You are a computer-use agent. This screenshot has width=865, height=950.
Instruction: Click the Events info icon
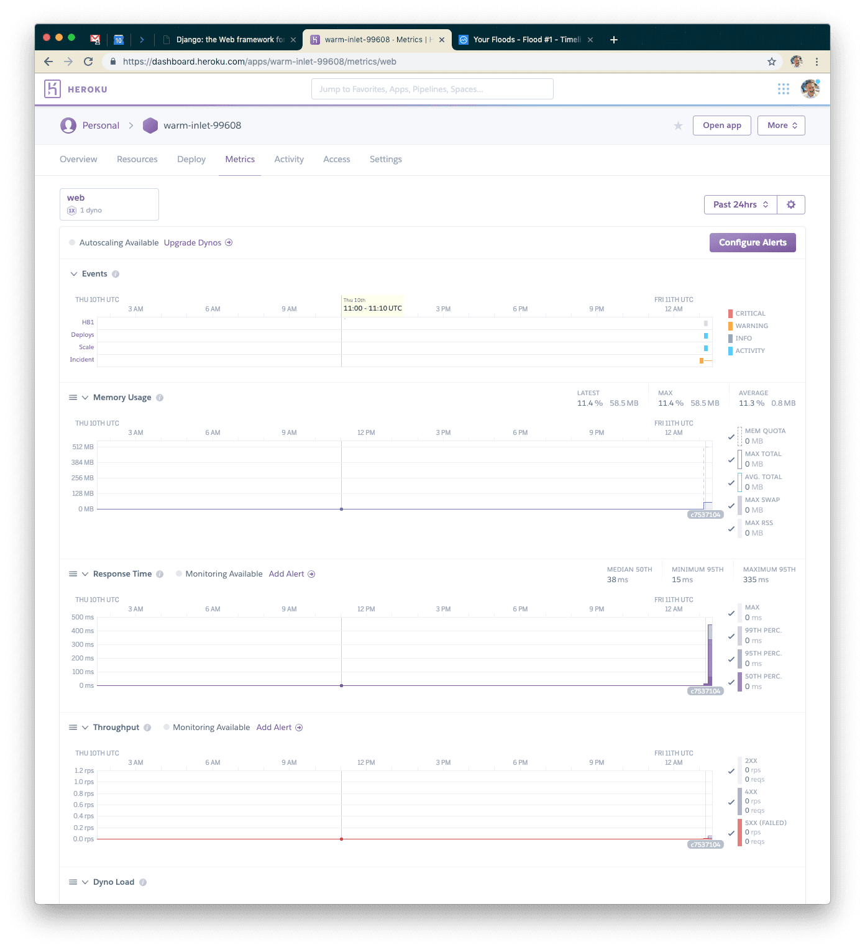116,274
